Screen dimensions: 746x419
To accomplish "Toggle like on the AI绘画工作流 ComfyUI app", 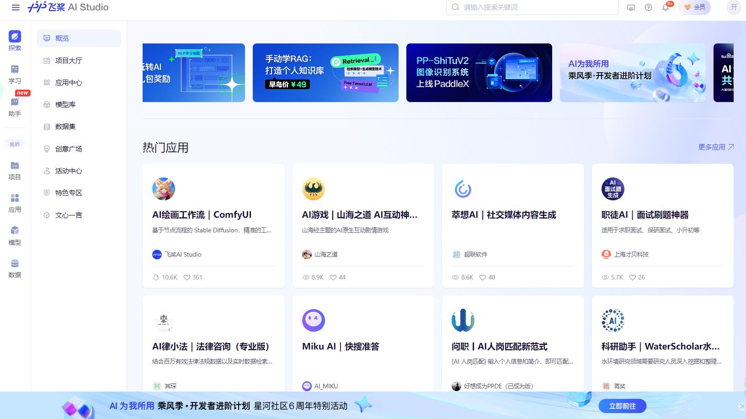I will tap(187, 277).
